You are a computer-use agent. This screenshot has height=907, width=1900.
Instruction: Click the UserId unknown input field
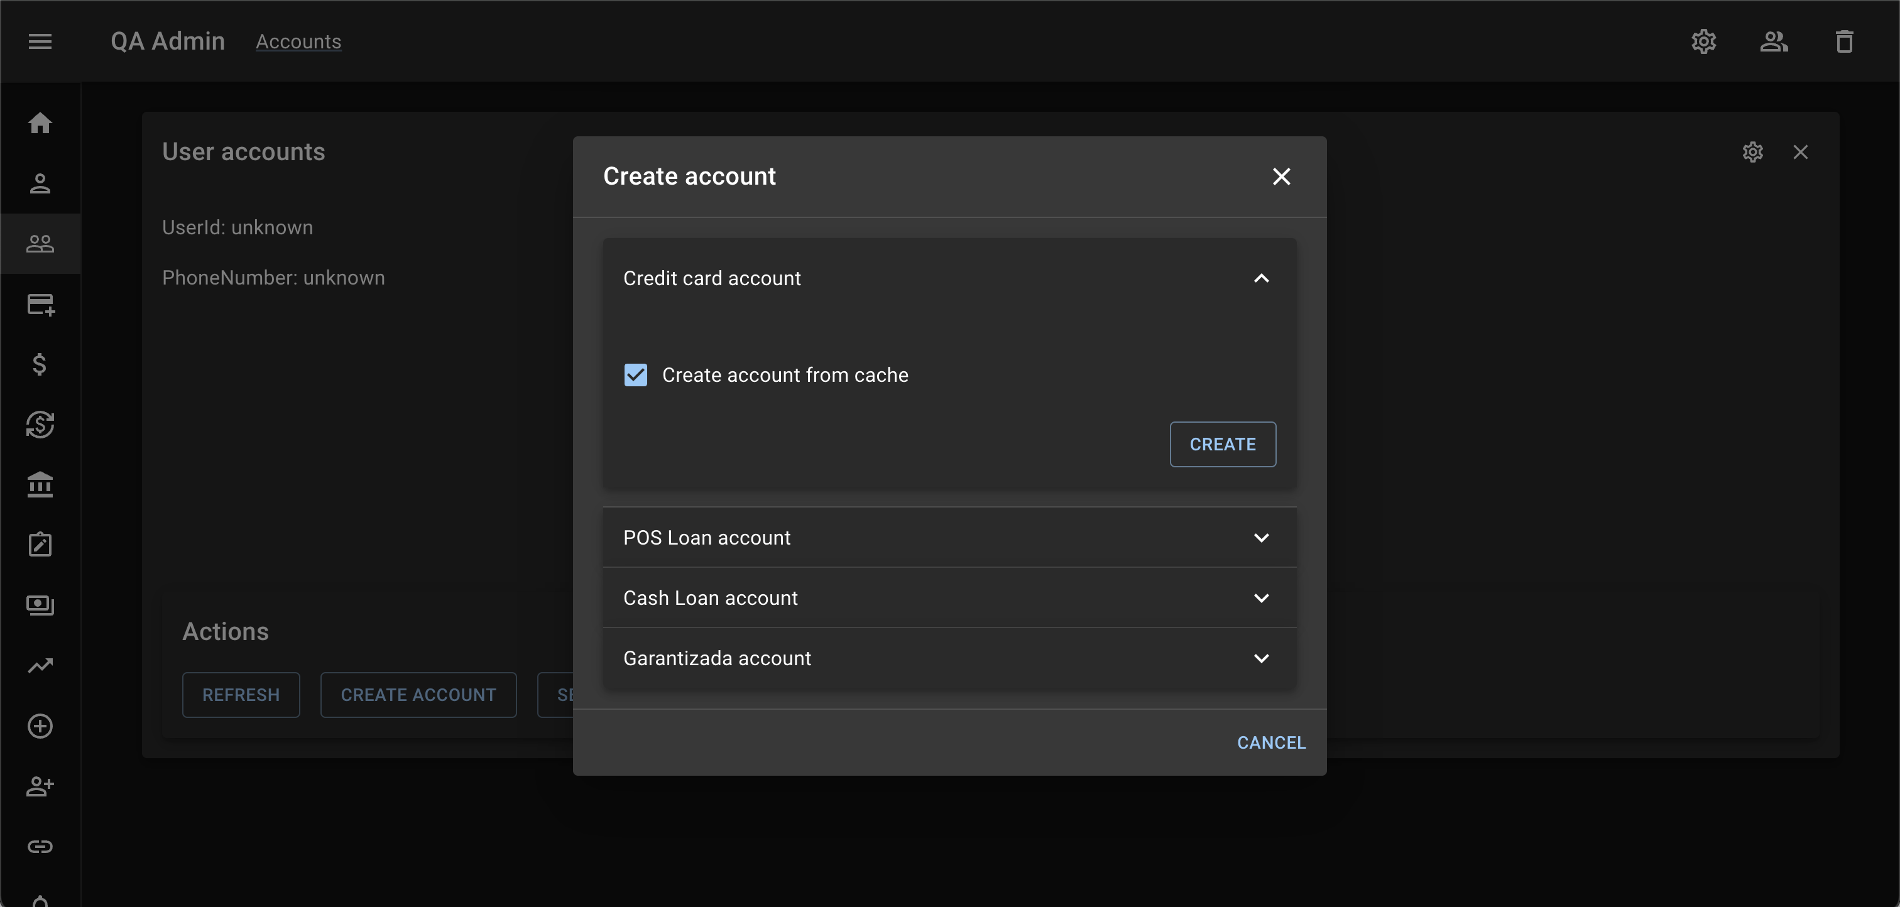[x=237, y=227]
